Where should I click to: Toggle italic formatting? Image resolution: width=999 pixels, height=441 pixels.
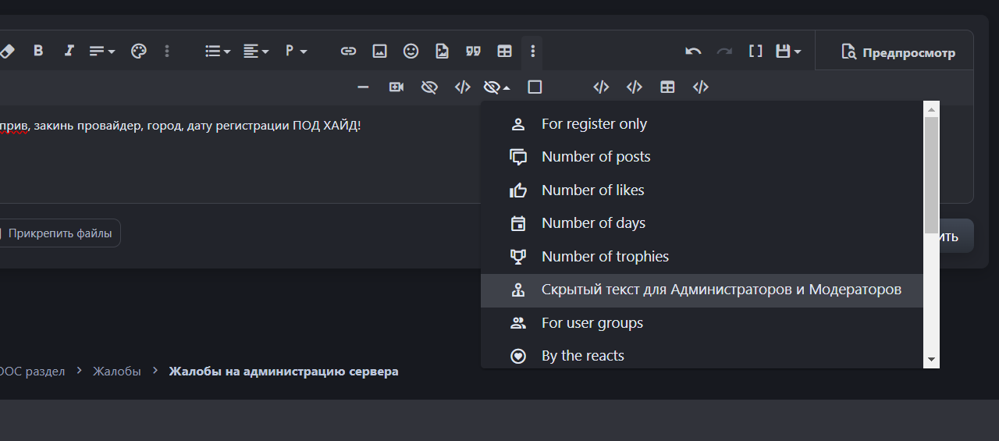[x=69, y=52]
